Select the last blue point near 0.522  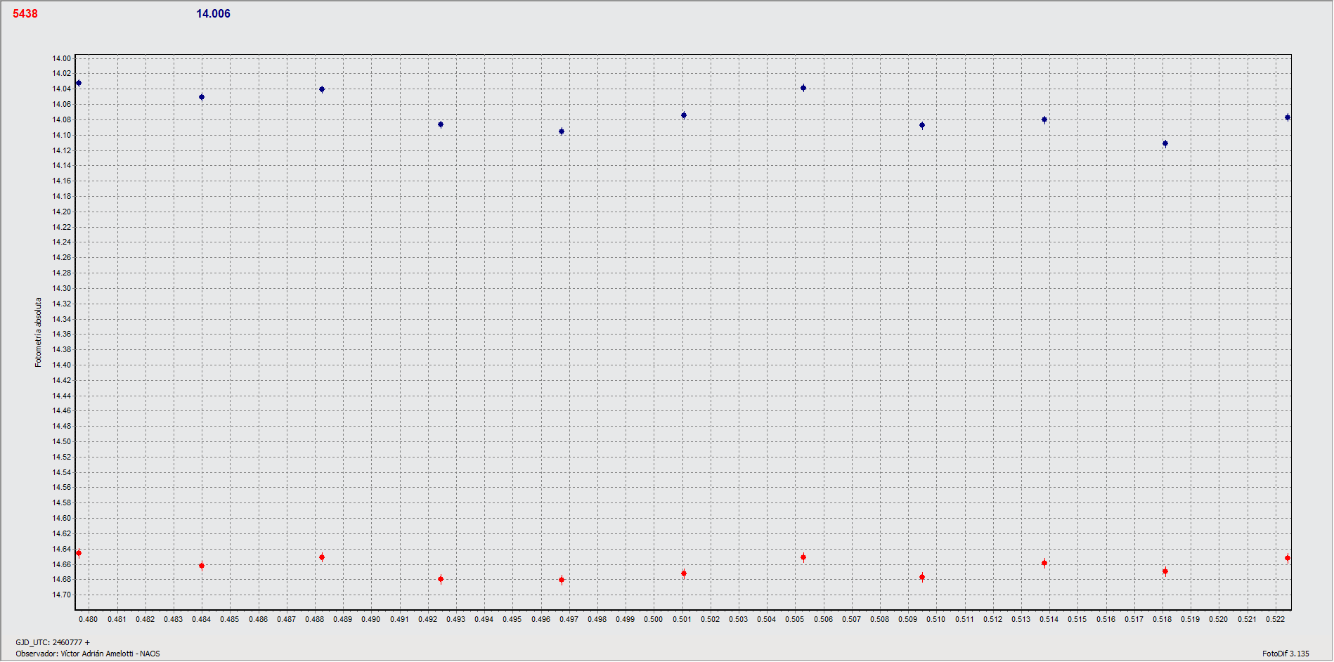pos(1288,117)
